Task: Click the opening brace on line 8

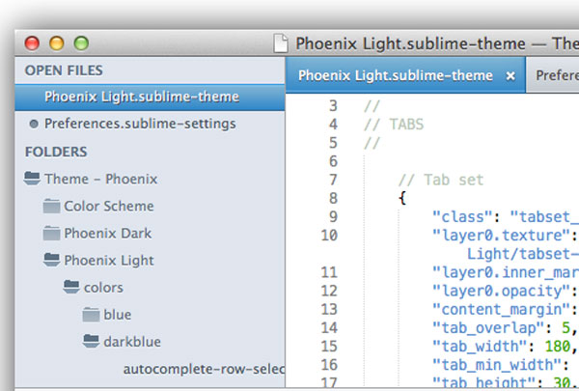Action: pos(402,199)
